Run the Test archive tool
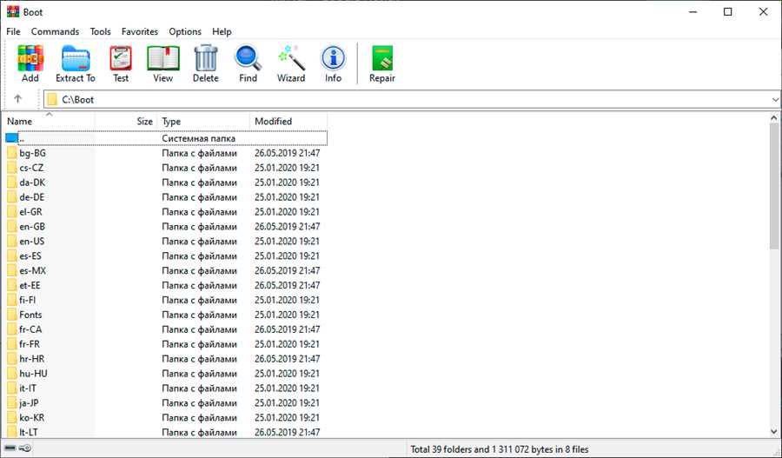Viewport: 782px width, 458px height. pyautogui.click(x=121, y=63)
